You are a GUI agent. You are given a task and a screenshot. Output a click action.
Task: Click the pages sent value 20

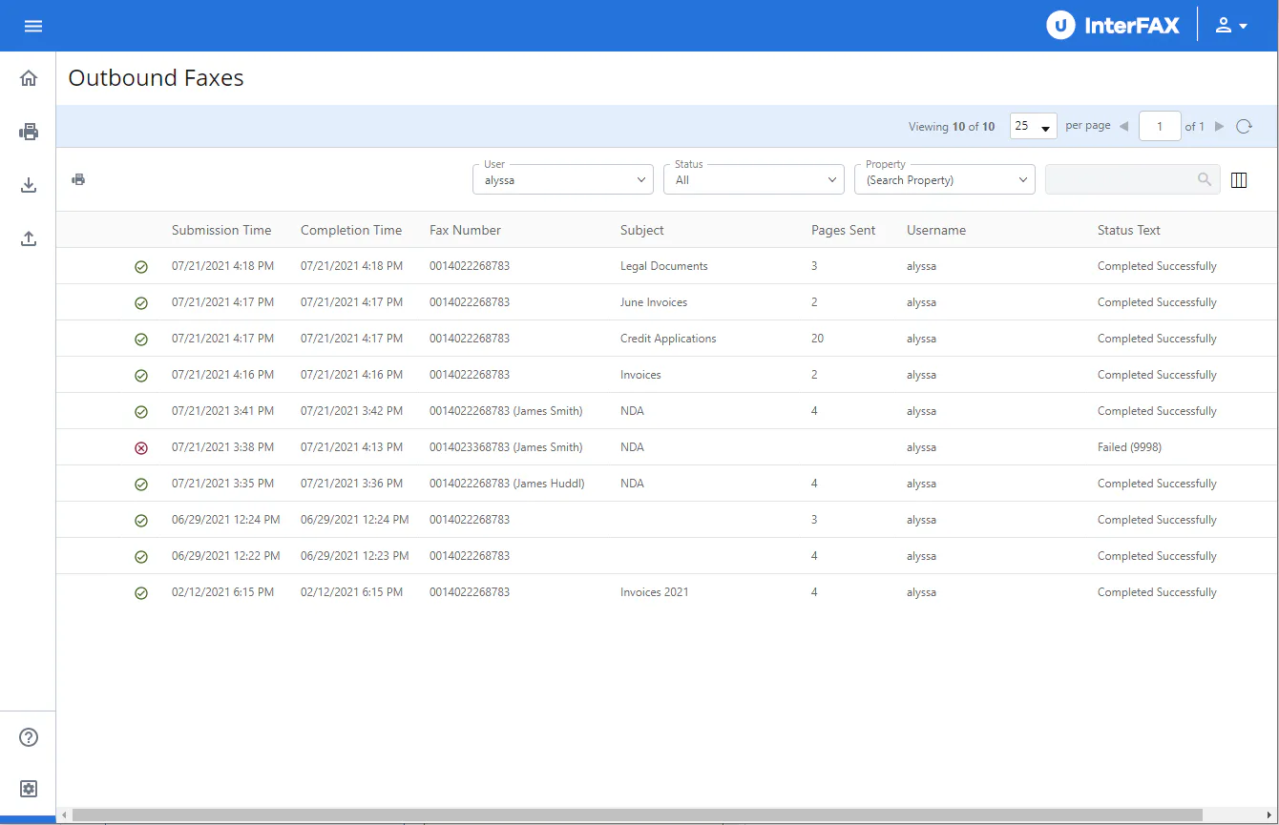click(817, 339)
